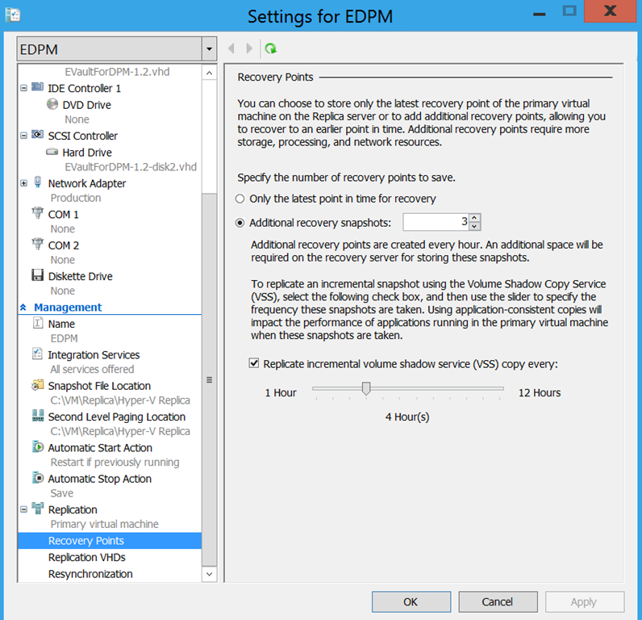Select Additional recovery snapshots radio button

240,223
